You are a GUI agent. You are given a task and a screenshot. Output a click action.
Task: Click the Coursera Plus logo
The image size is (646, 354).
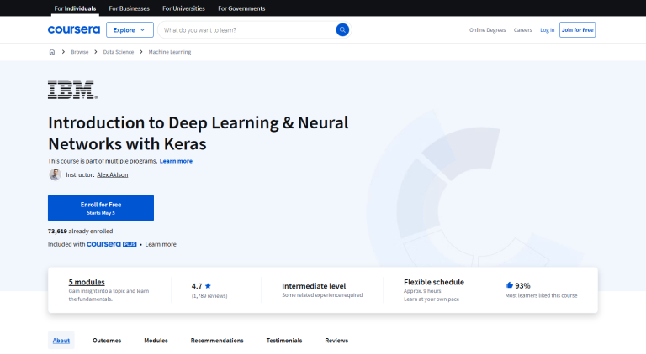[112, 244]
